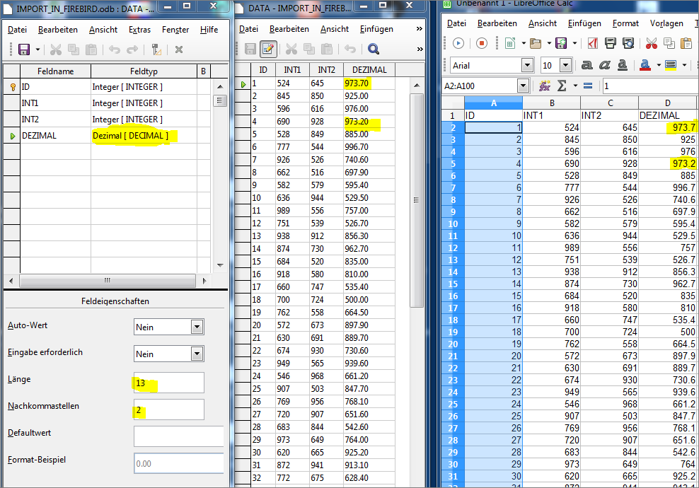Open Extras menu in table design window
Screen dimensions: 699x488
pos(139,30)
